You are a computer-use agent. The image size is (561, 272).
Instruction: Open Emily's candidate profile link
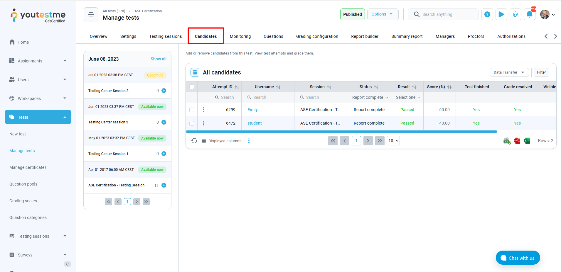[252, 109]
